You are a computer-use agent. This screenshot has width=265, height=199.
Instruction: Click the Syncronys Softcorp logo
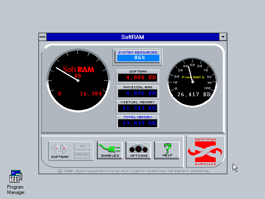pyautogui.click(x=205, y=151)
